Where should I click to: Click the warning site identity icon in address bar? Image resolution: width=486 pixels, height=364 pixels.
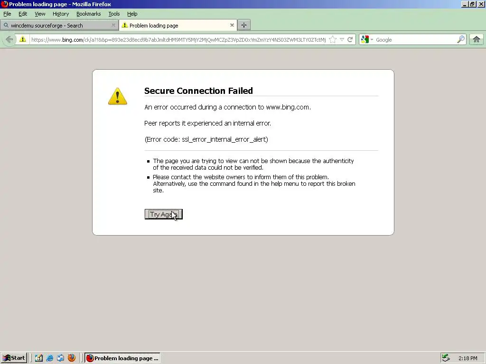[23, 39]
